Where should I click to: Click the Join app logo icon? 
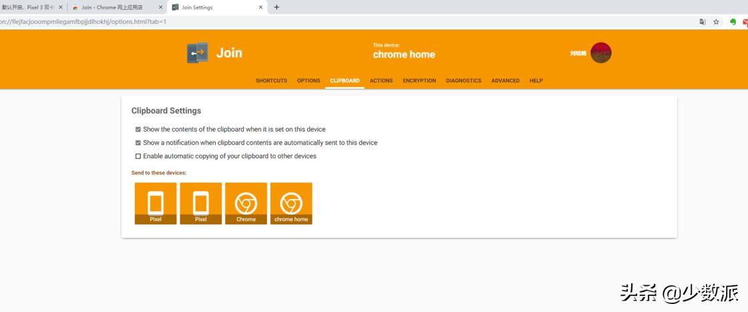pyautogui.click(x=197, y=53)
